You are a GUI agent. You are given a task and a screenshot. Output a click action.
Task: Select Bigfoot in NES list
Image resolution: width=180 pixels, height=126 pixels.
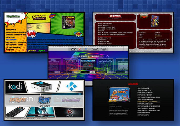click(101, 31)
